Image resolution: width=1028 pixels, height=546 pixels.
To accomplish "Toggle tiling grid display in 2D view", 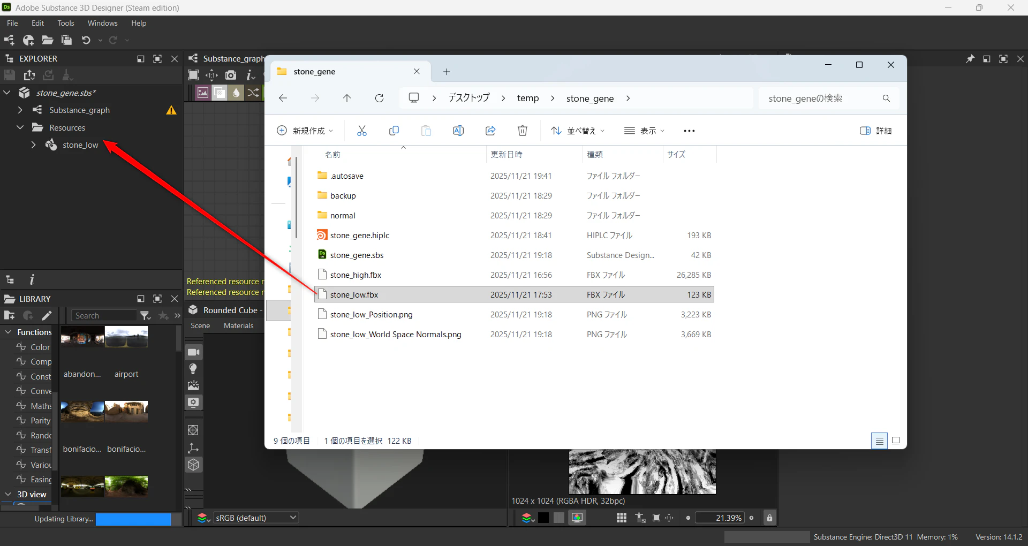I will [622, 518].
